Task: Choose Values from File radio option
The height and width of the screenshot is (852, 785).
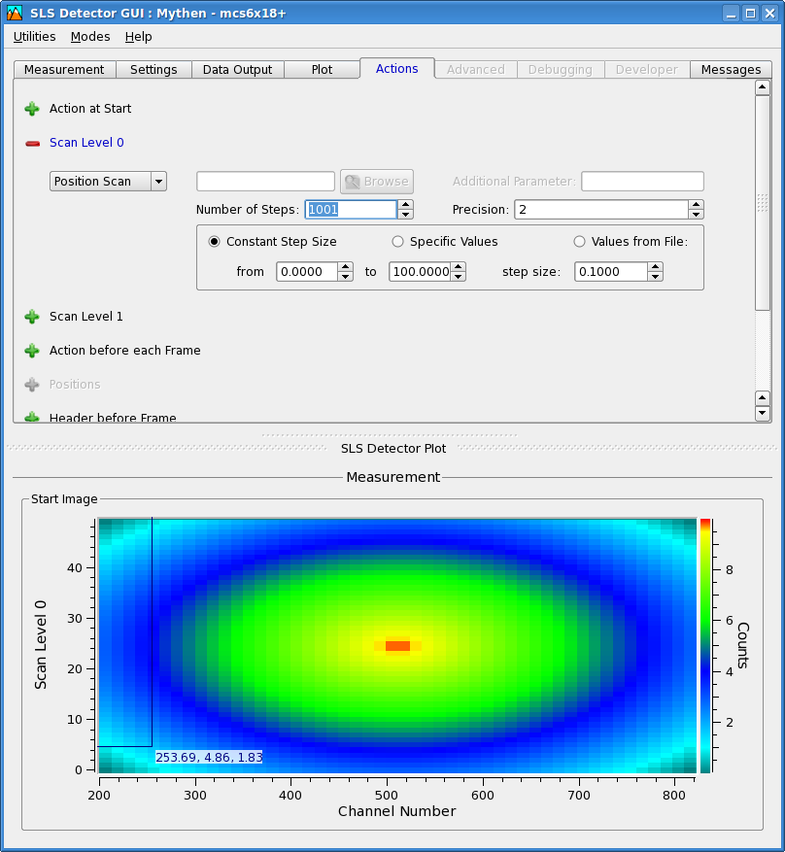Action: pos(580,242)
